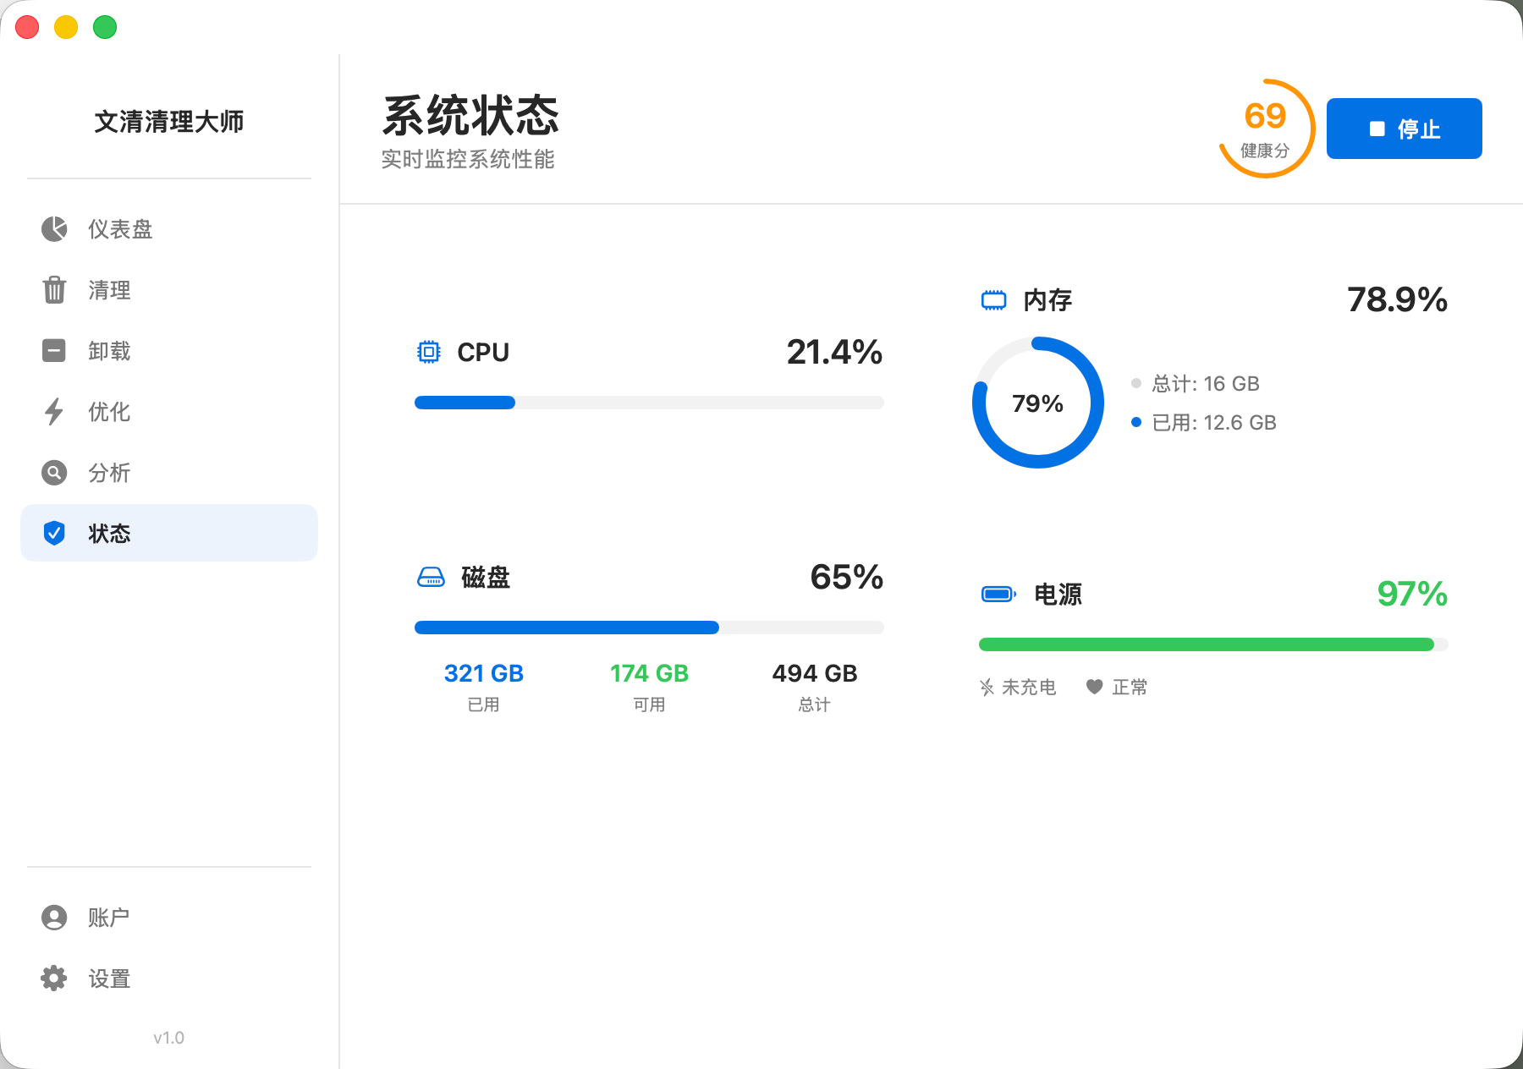Click the 321 GB used value
This screenshot has height=1069, width=1523.
(484, 673)
